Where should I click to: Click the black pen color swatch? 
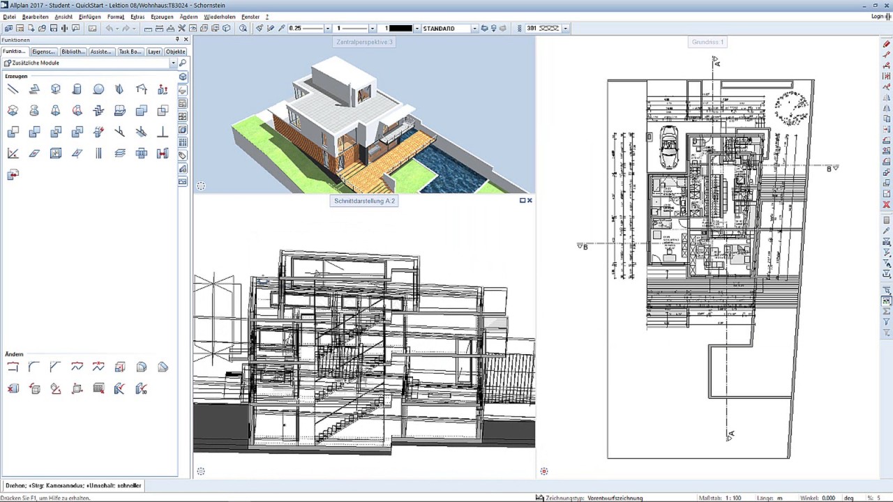pyautogui.click(x=400, y=29)
